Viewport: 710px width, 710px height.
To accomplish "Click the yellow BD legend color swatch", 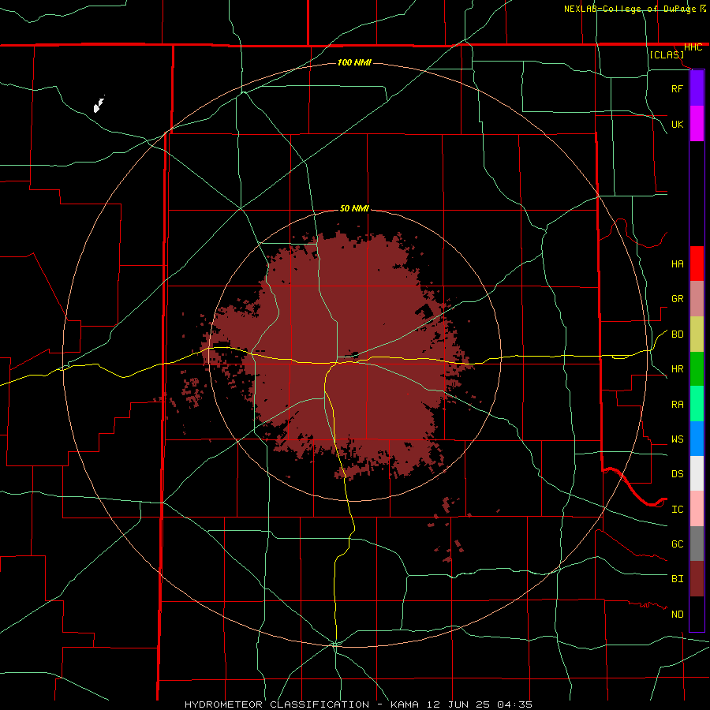I will [x=697, y=334].
